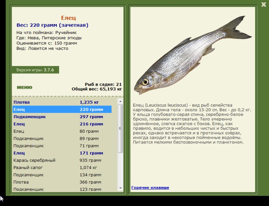Select Плотва 1,235 кг in the list
This screenshot has height=206, width=269.
click(62, 102)
